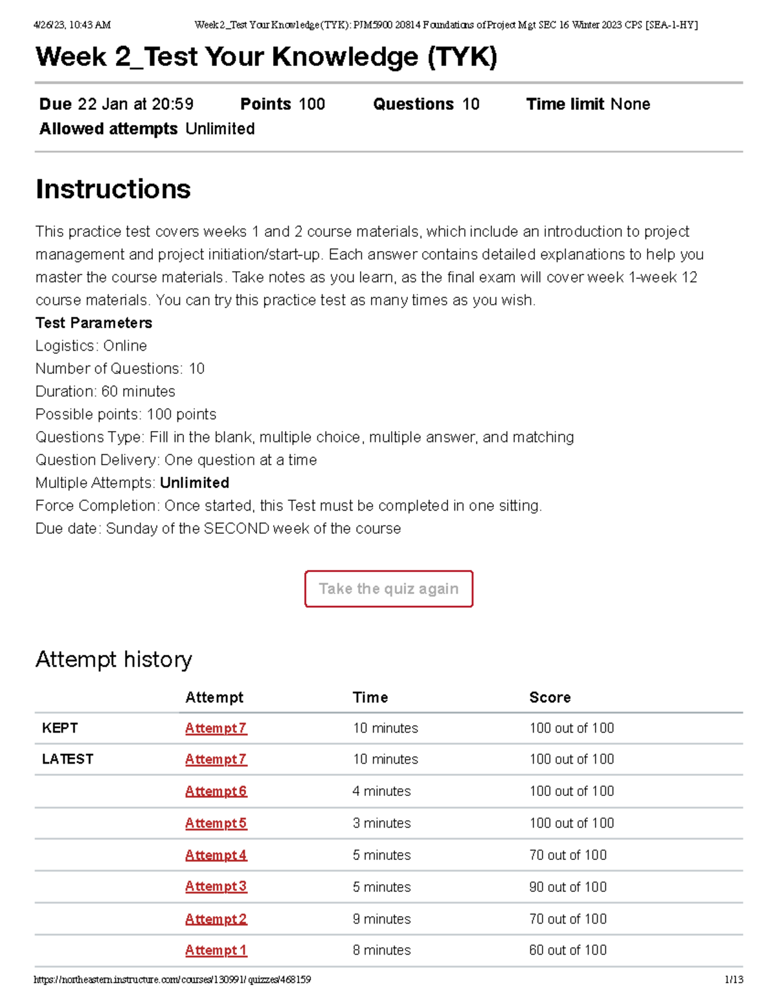Click the Attempt column header
This screenshot has width=777, height=1005.
[x=214, y=697]
